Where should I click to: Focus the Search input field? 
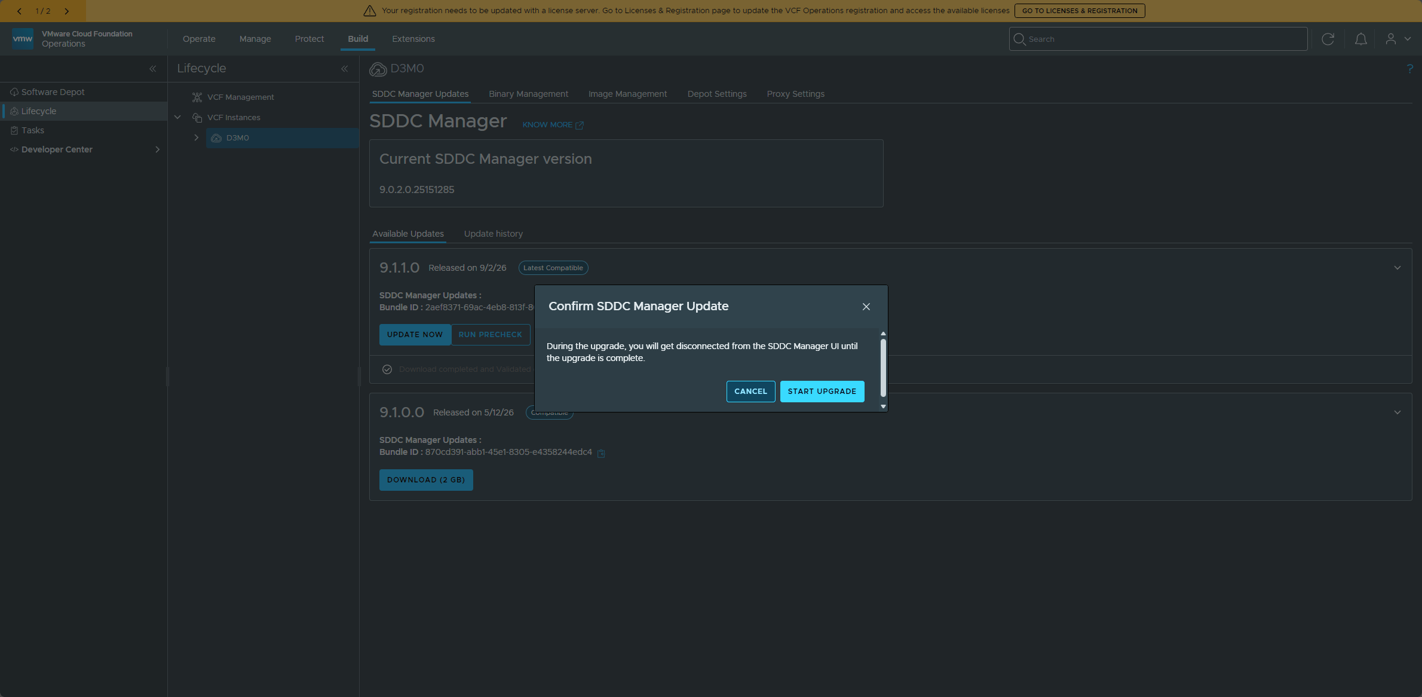(x=1158, y=39)
